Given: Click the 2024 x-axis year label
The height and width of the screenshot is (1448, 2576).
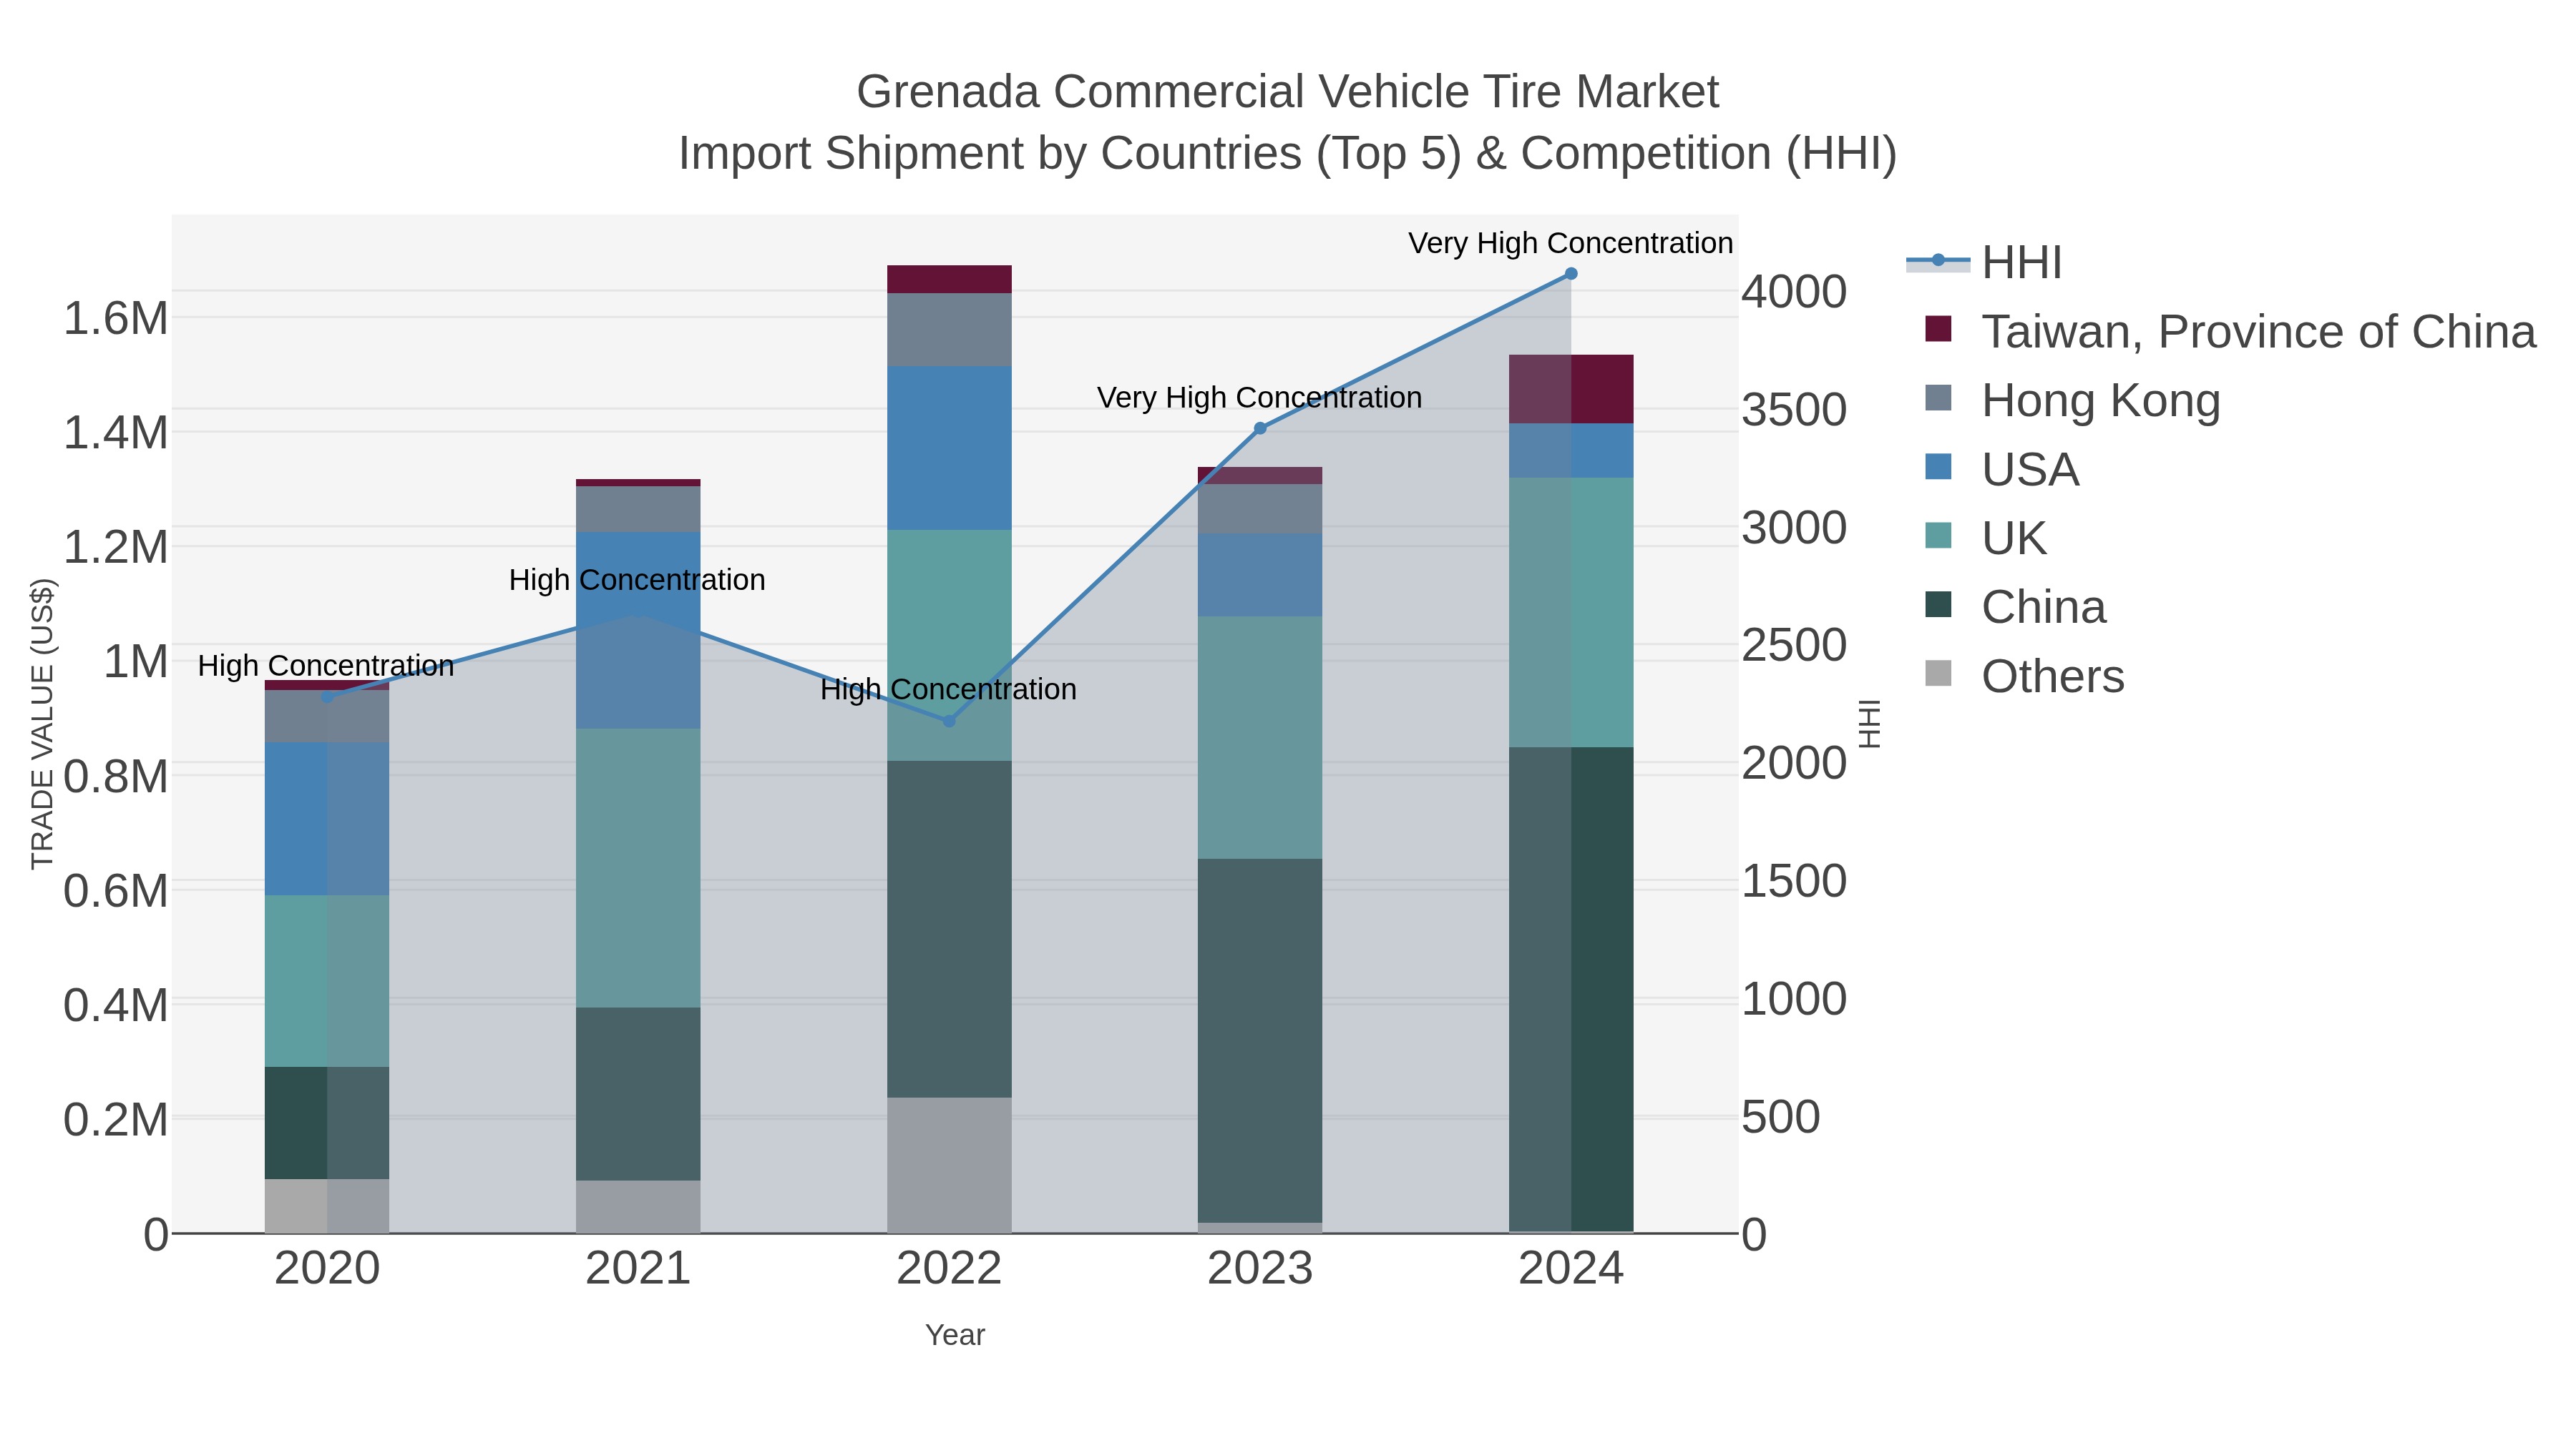Looking at the screenshot, I should point(1571,1269).
